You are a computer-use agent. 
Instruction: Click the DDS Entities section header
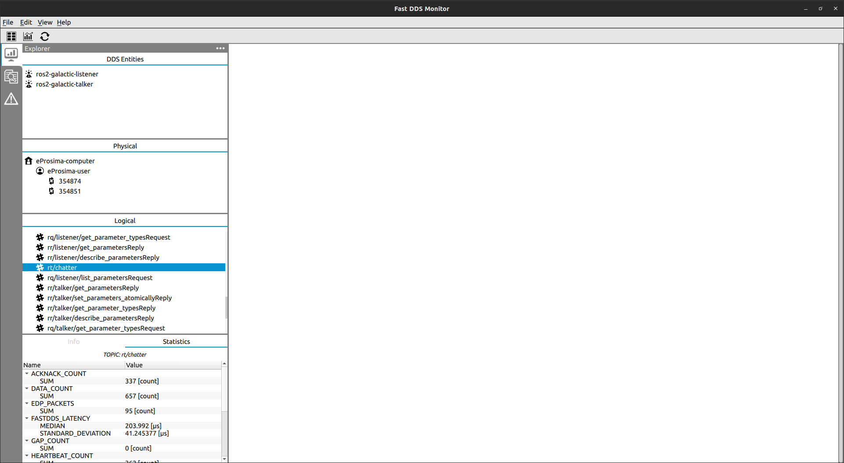tap(125, 59)
